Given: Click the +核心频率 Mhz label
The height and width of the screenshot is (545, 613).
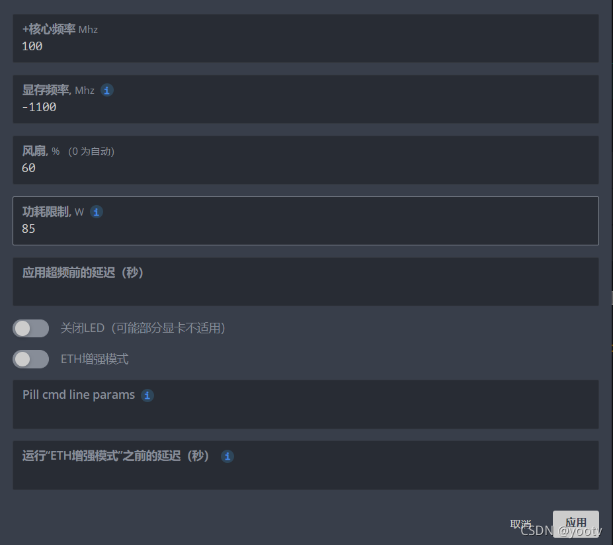Looking at the screenshot, I should [60, 29].
